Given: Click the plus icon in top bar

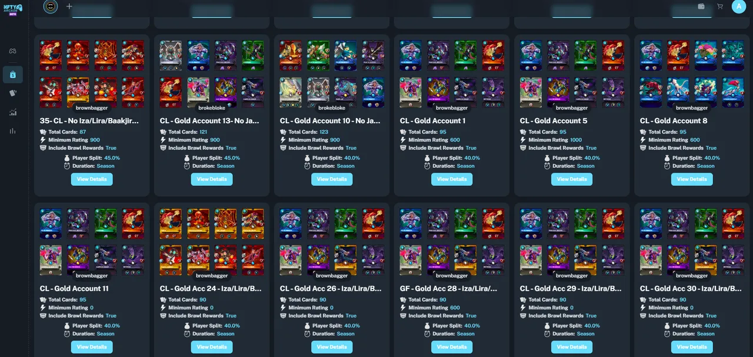Looking at the screenshot, I should 69,6.
